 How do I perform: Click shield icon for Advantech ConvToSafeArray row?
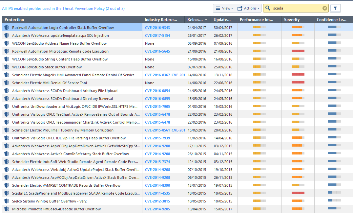point(7,154)
